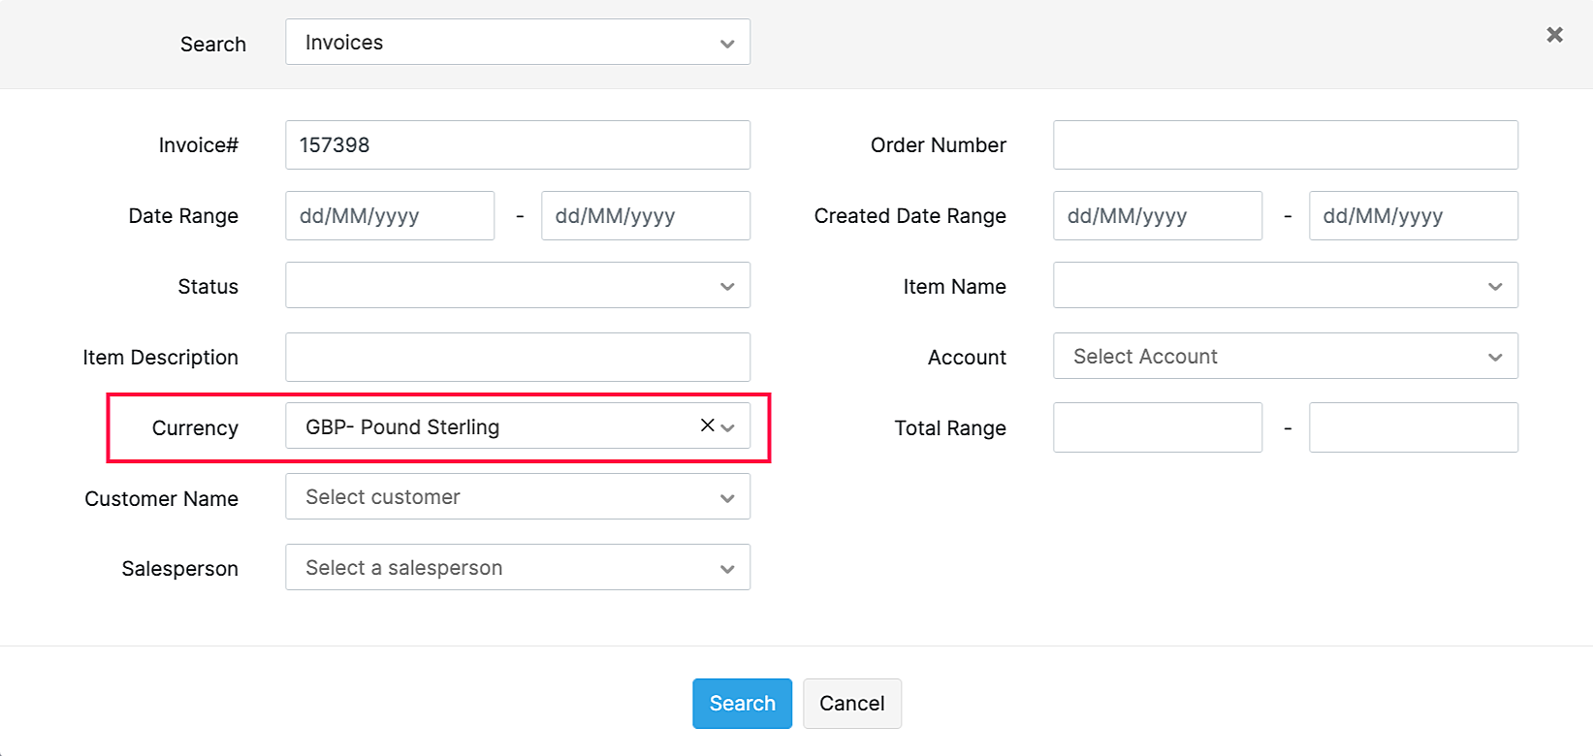Click the Created Date Range start field
The width and height of the screenshot is (1593, 756).
pos(1158,216)
